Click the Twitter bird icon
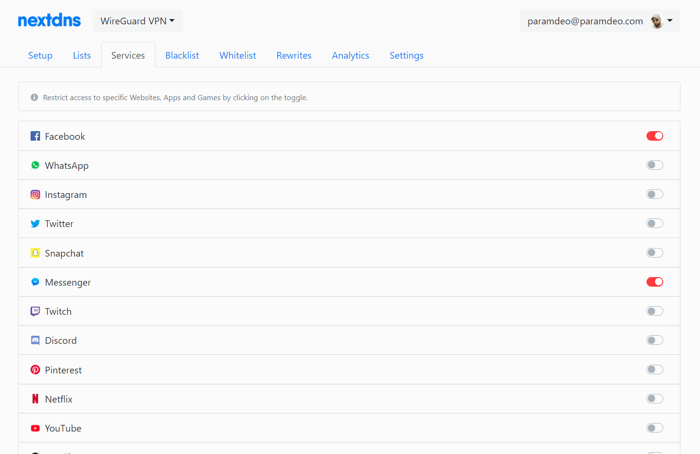Image resolution: width=700 pixels, height=454 pixels. coord(35,224)
